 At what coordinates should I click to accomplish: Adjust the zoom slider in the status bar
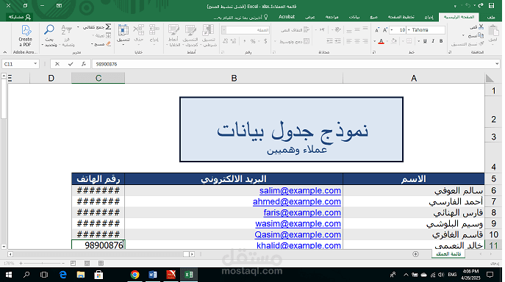[42, 264]
